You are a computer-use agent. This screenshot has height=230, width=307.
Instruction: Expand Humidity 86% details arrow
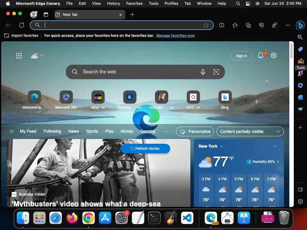coord(278,162)
